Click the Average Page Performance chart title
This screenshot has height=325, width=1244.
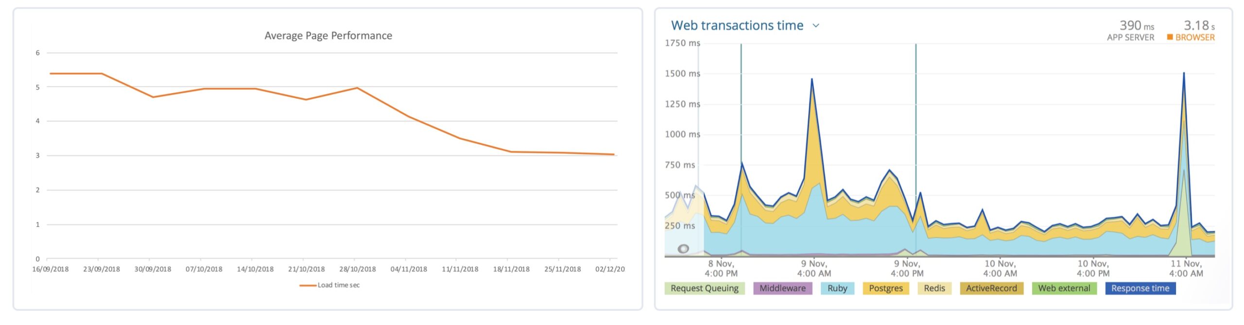click(x=328, y=35)
